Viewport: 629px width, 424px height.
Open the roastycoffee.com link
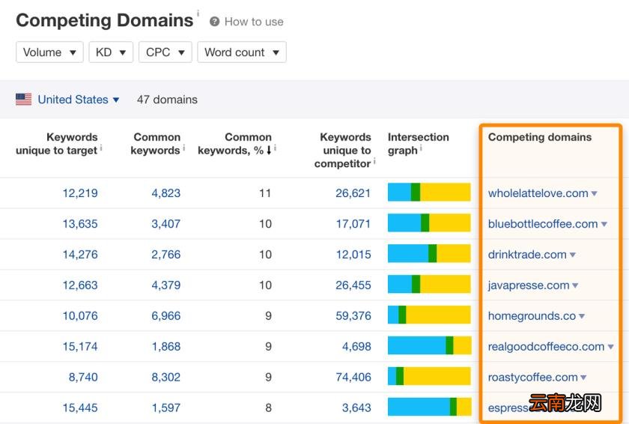532,377
